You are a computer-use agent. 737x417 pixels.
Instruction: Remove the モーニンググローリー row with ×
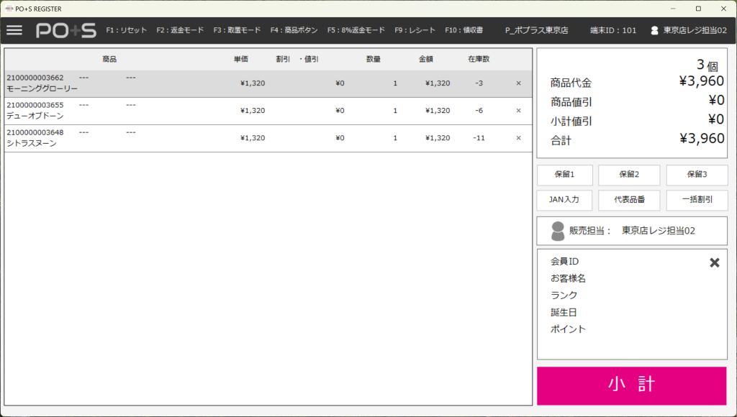(518, 83)
